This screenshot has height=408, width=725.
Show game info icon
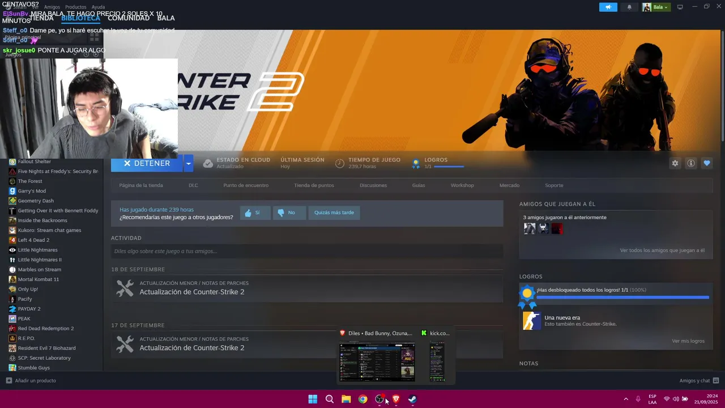click(x=691, y=163)
